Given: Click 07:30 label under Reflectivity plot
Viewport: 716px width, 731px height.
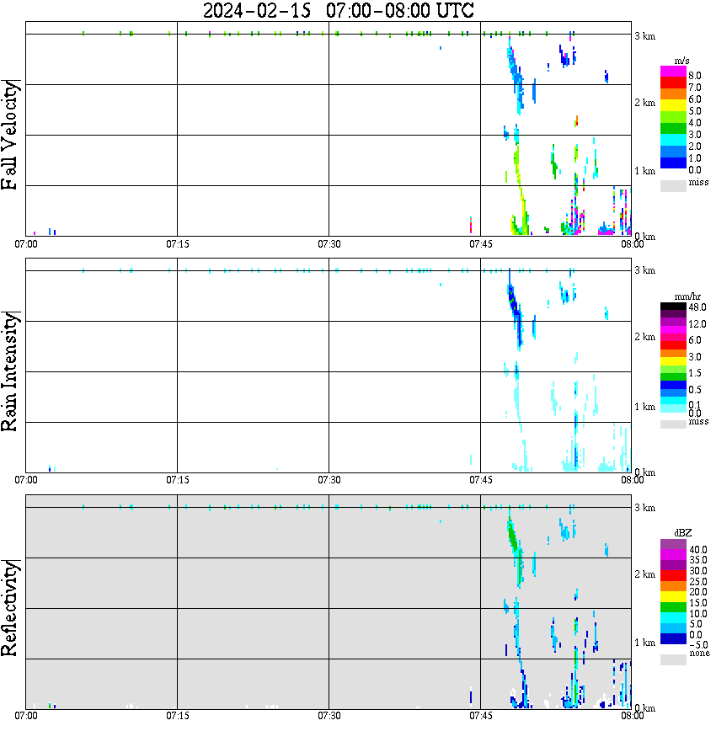Looking at the screenshot, I should 329,716.
